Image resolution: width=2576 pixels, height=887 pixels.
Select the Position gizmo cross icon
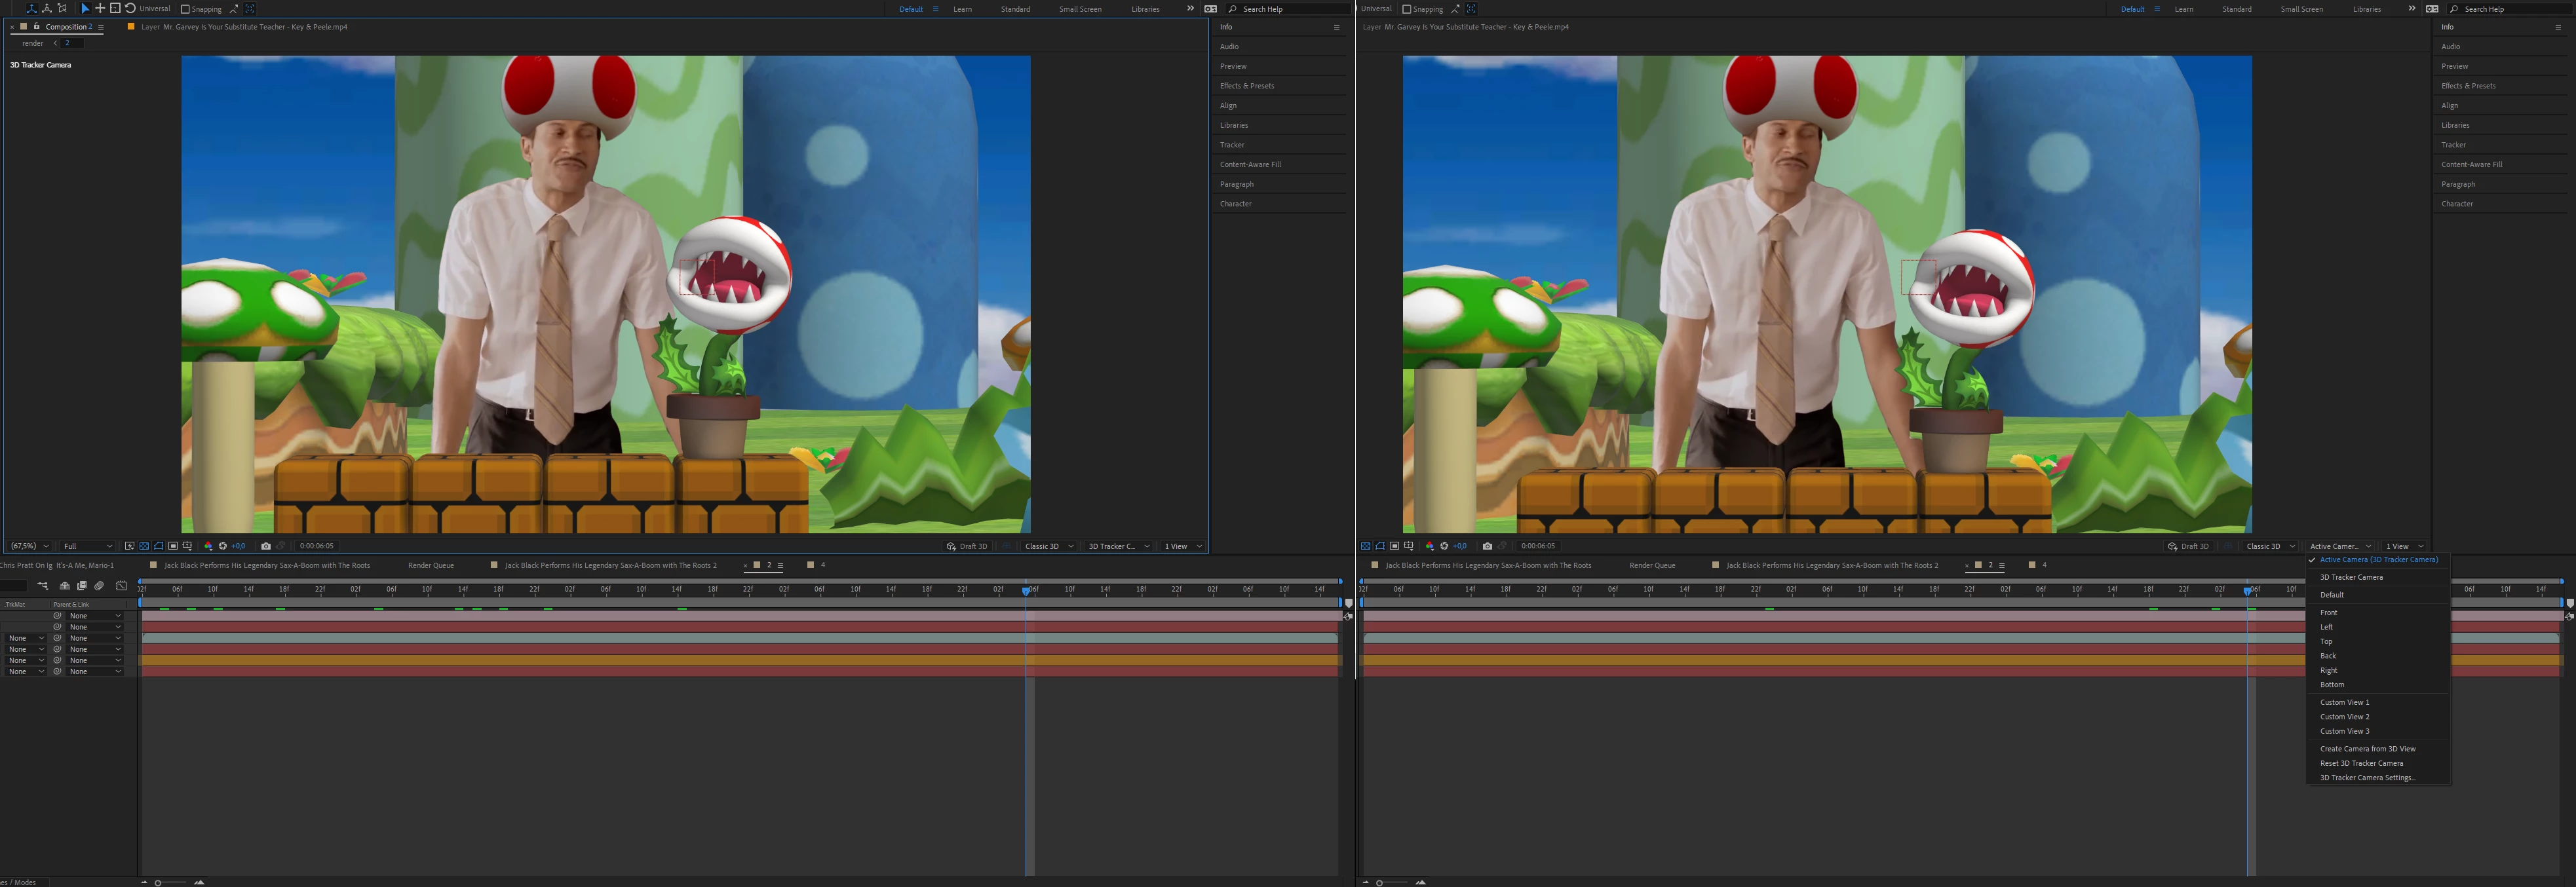100,8
